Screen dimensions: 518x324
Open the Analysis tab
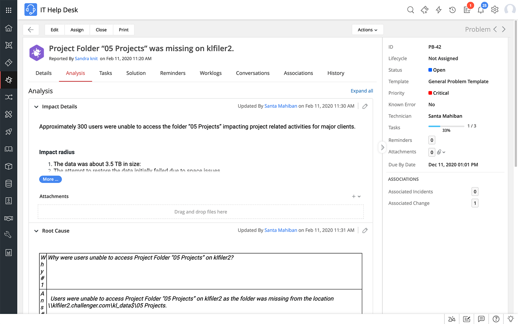pos(75,73)
